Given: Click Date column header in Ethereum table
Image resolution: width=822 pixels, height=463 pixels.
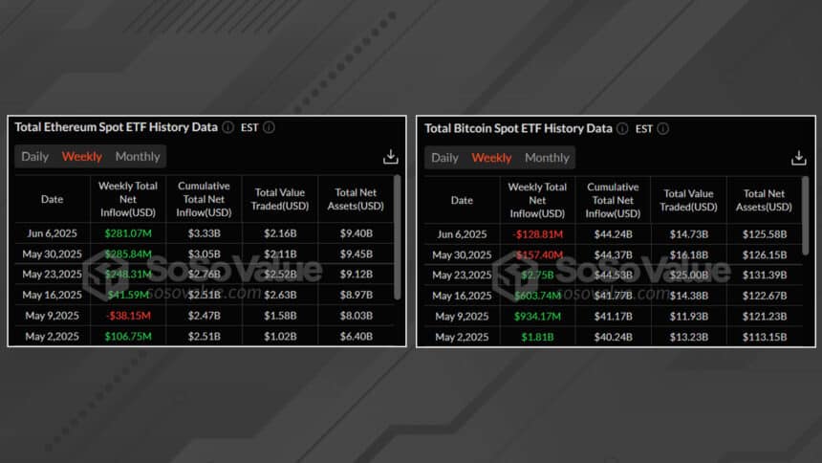Looking at the screenshot, I should (x=52, y=199).
